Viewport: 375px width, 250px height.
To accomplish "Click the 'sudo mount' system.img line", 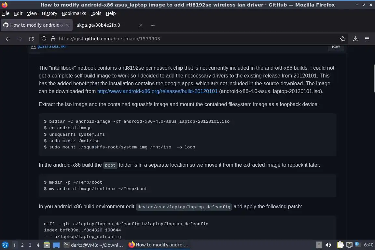I will coord(119,147).
